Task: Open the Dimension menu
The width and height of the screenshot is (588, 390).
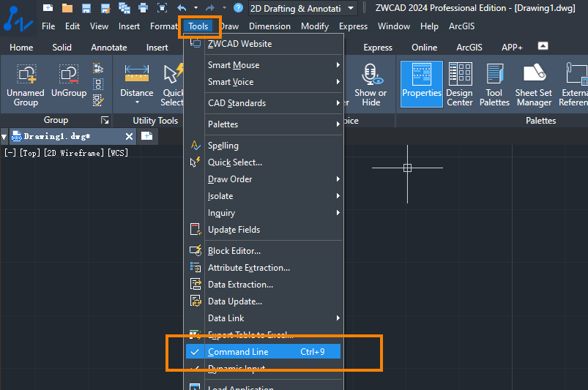Action: point(269,26)
